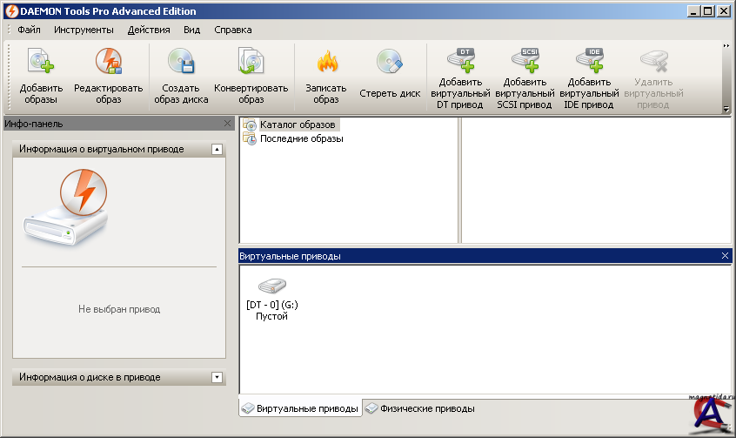Screen dimensions: 736x438
Task: Click the Добавить образы toolbar icon
Action: click(40, 63)
